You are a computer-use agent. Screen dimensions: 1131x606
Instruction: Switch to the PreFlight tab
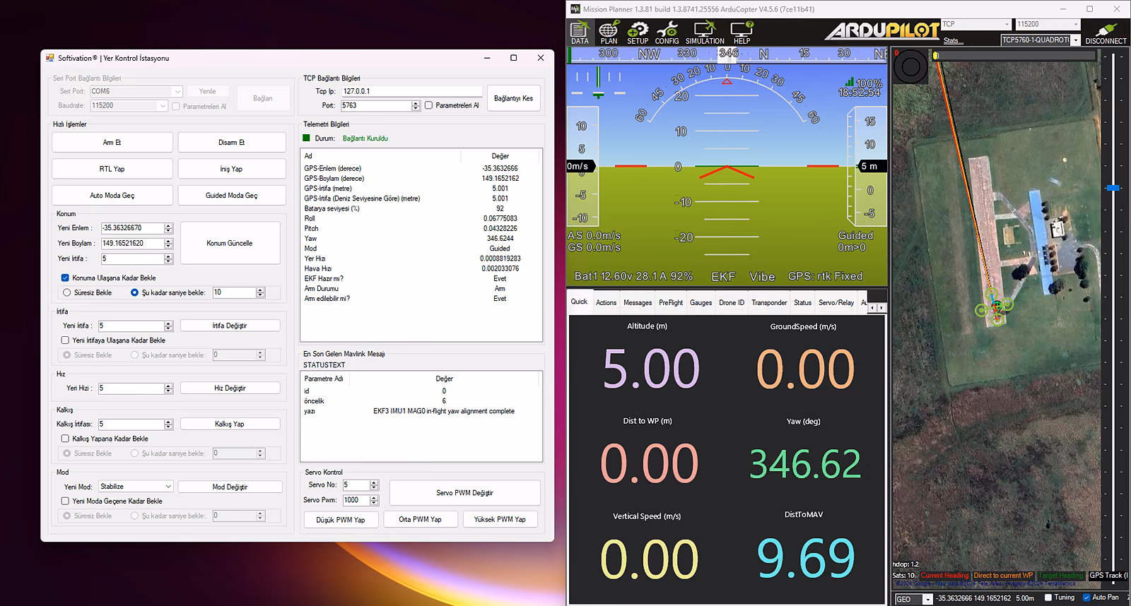tap(671, 302)
